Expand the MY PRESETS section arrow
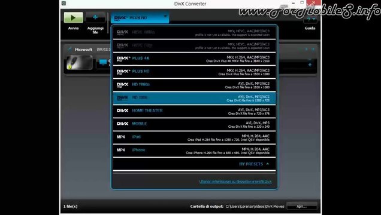Viewport: 381px width, 215px height. click(x=268, y=164)
